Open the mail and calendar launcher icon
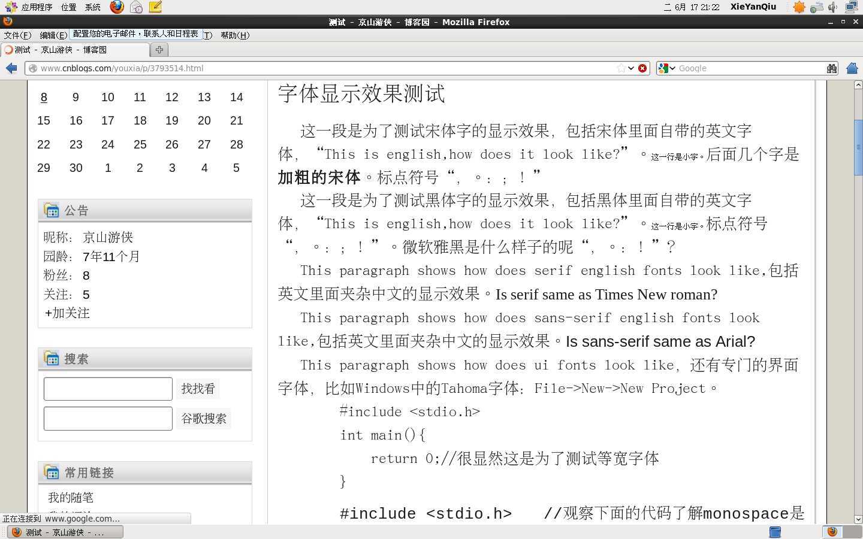Viewport: 863px width, 539px height. (x=136, y=7)
